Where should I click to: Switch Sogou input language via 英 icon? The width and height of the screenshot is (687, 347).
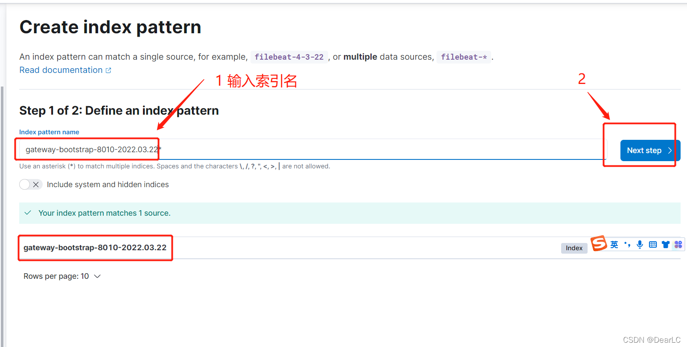click(614, 244)
